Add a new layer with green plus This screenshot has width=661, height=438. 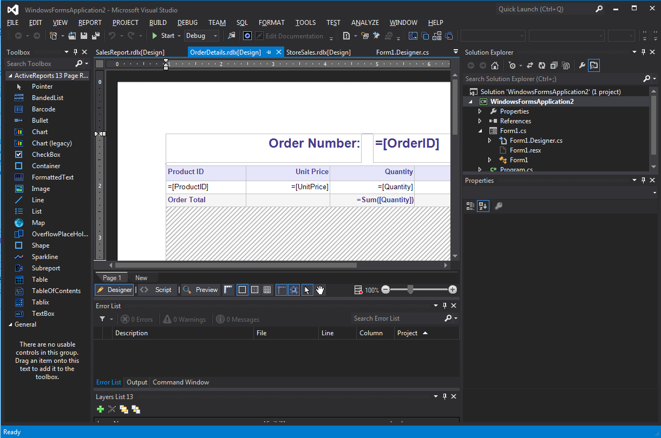tap(100, 409)
